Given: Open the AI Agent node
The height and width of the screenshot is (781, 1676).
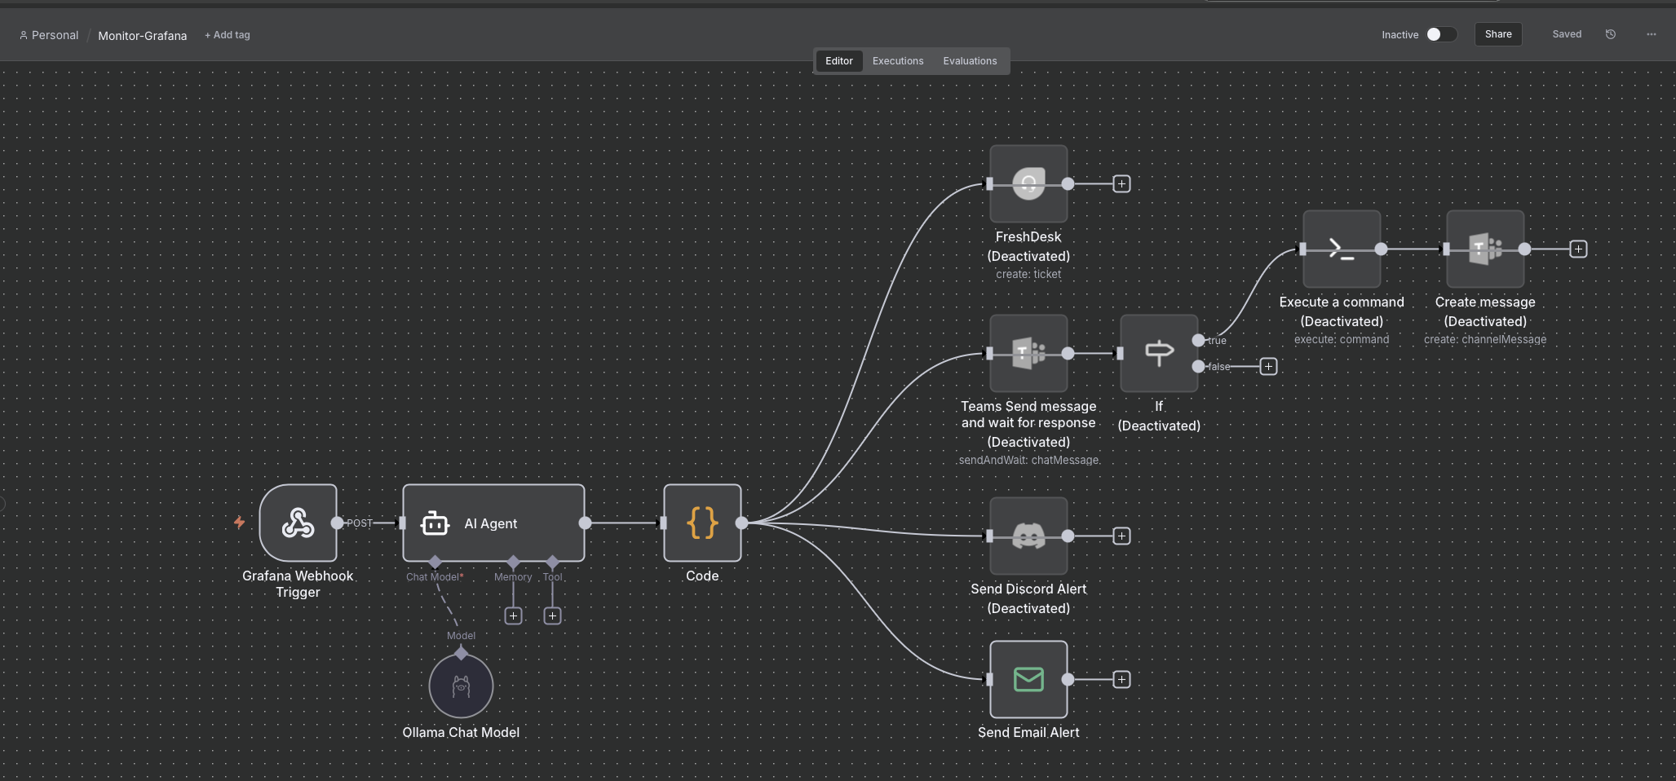Looking at the screenshot, I should 493,523.
